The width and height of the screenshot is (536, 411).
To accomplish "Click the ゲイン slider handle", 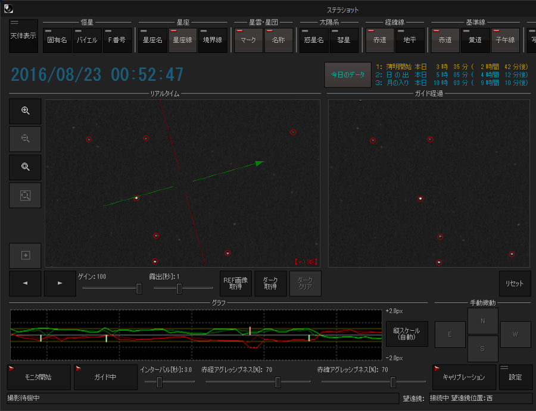I will click(x=139, y=288).
